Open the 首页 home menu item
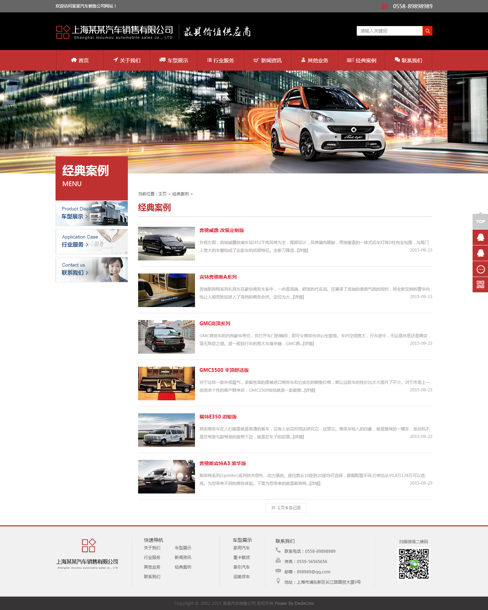Screen dimensions: 488x610 (x=80, y=60)
